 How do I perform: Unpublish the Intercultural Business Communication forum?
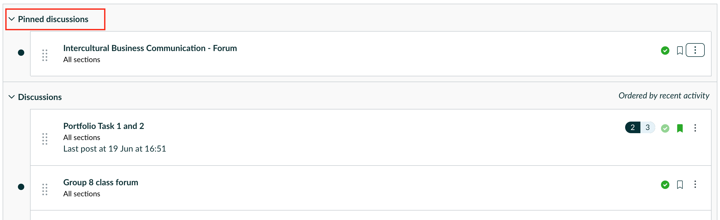(x=665, y=51)
